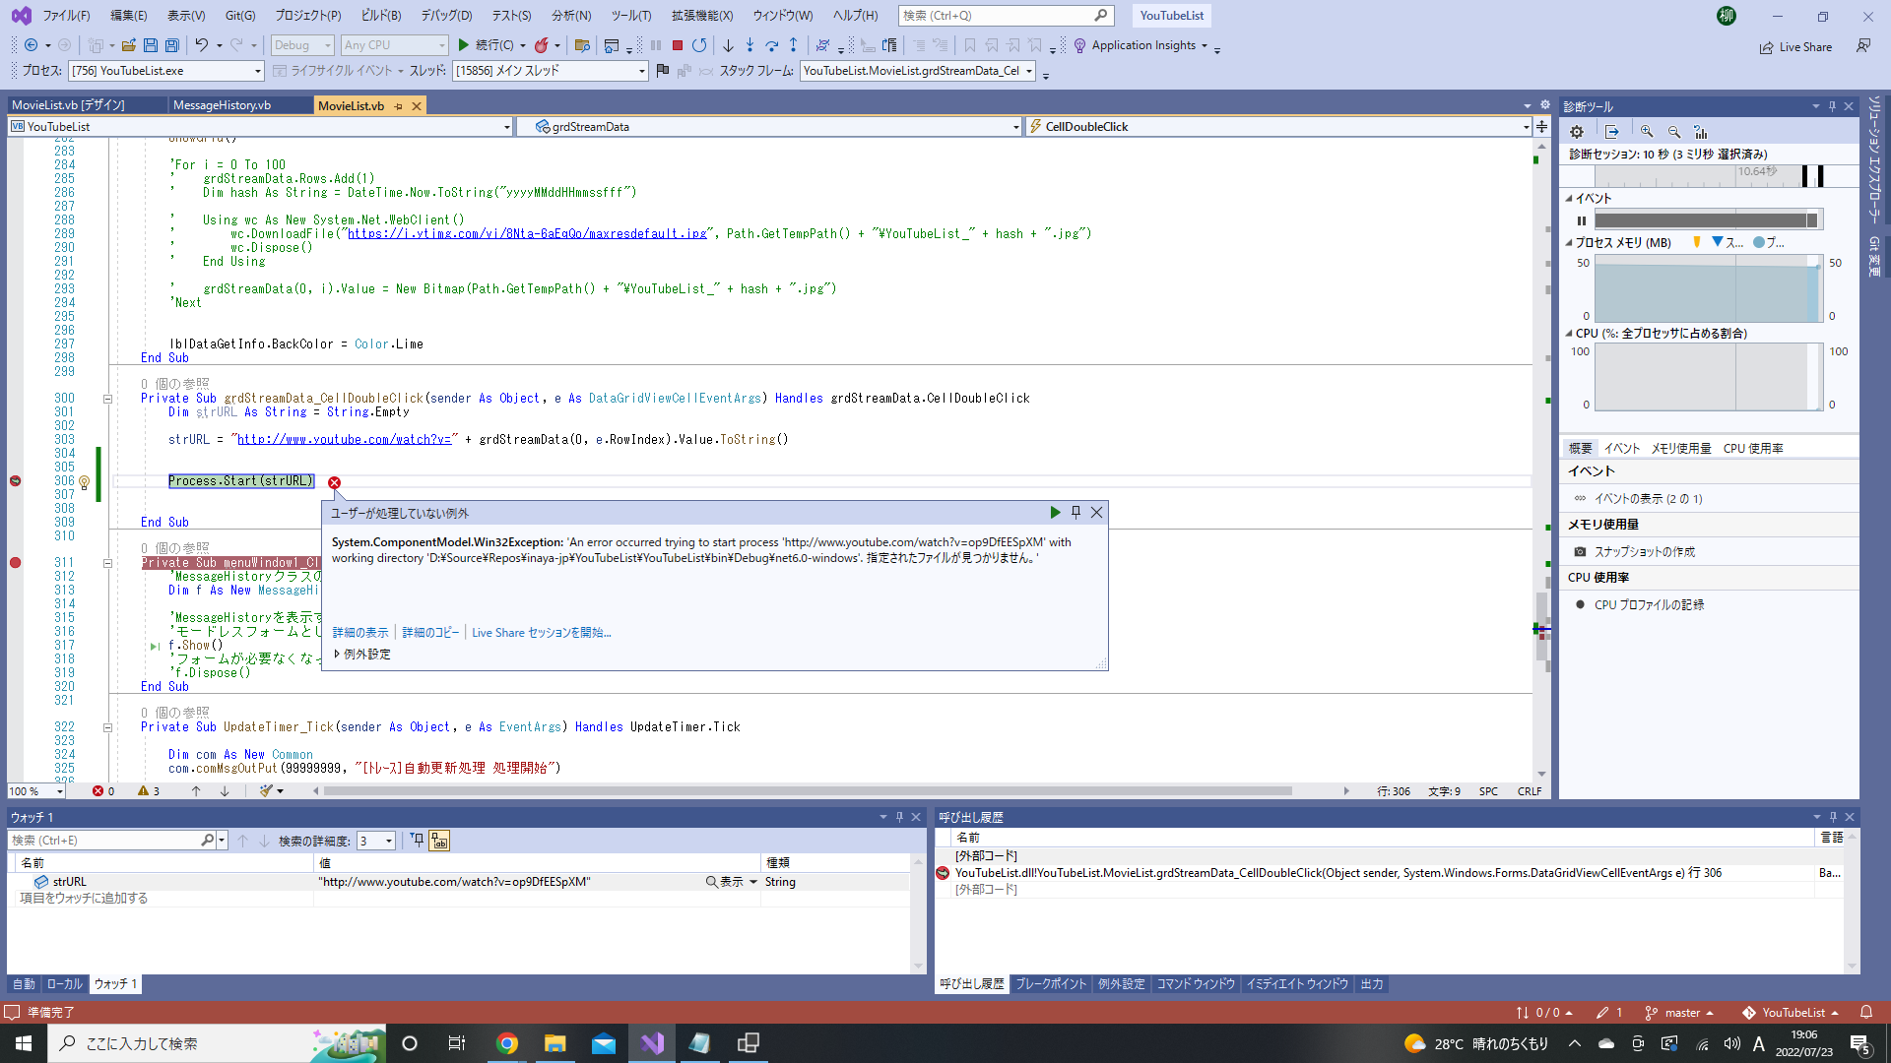Click the red exception error icon after Process.Start
Image resolution: width=1891 pixels, height=1063 pixels.
click(334, 482)
